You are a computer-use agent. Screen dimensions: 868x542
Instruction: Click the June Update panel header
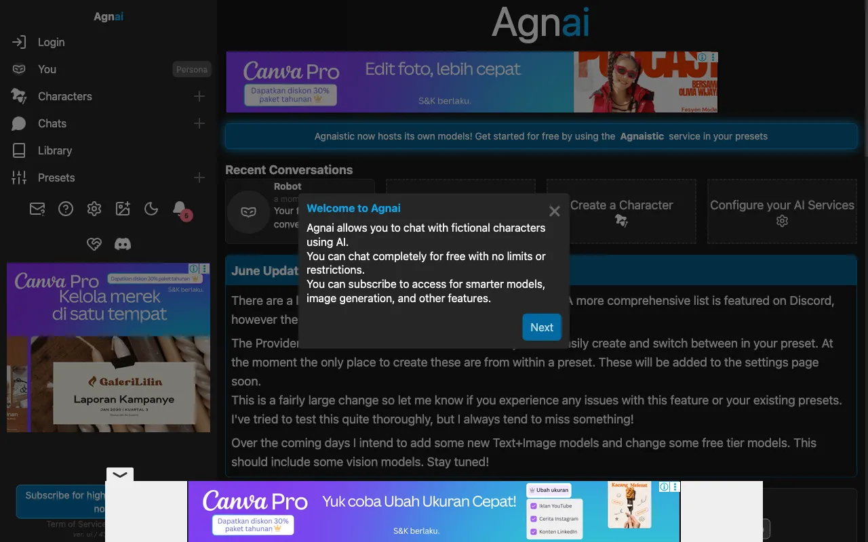(x=541, y=270)
